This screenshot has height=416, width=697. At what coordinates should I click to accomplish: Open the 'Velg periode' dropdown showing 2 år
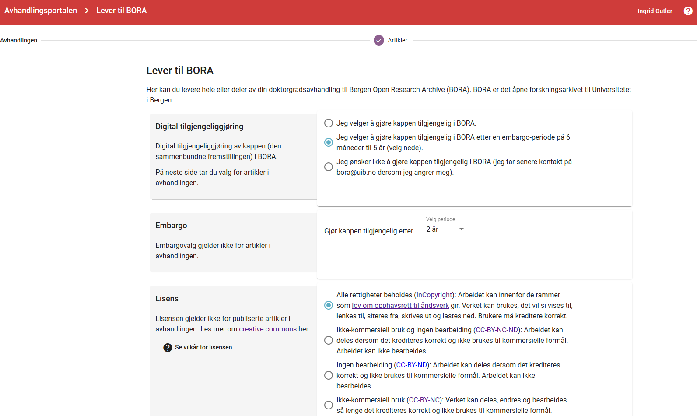(445, 229)
